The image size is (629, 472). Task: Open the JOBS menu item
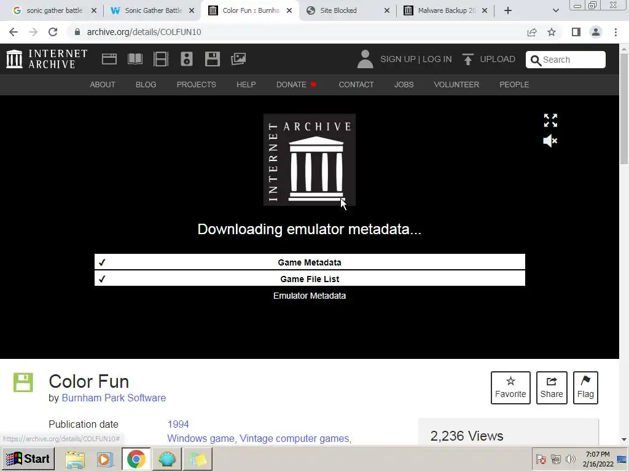coord(404,85)
